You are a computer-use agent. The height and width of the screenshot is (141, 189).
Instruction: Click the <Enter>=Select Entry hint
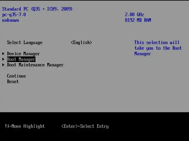pyautogui.click(x=85, y=126)
